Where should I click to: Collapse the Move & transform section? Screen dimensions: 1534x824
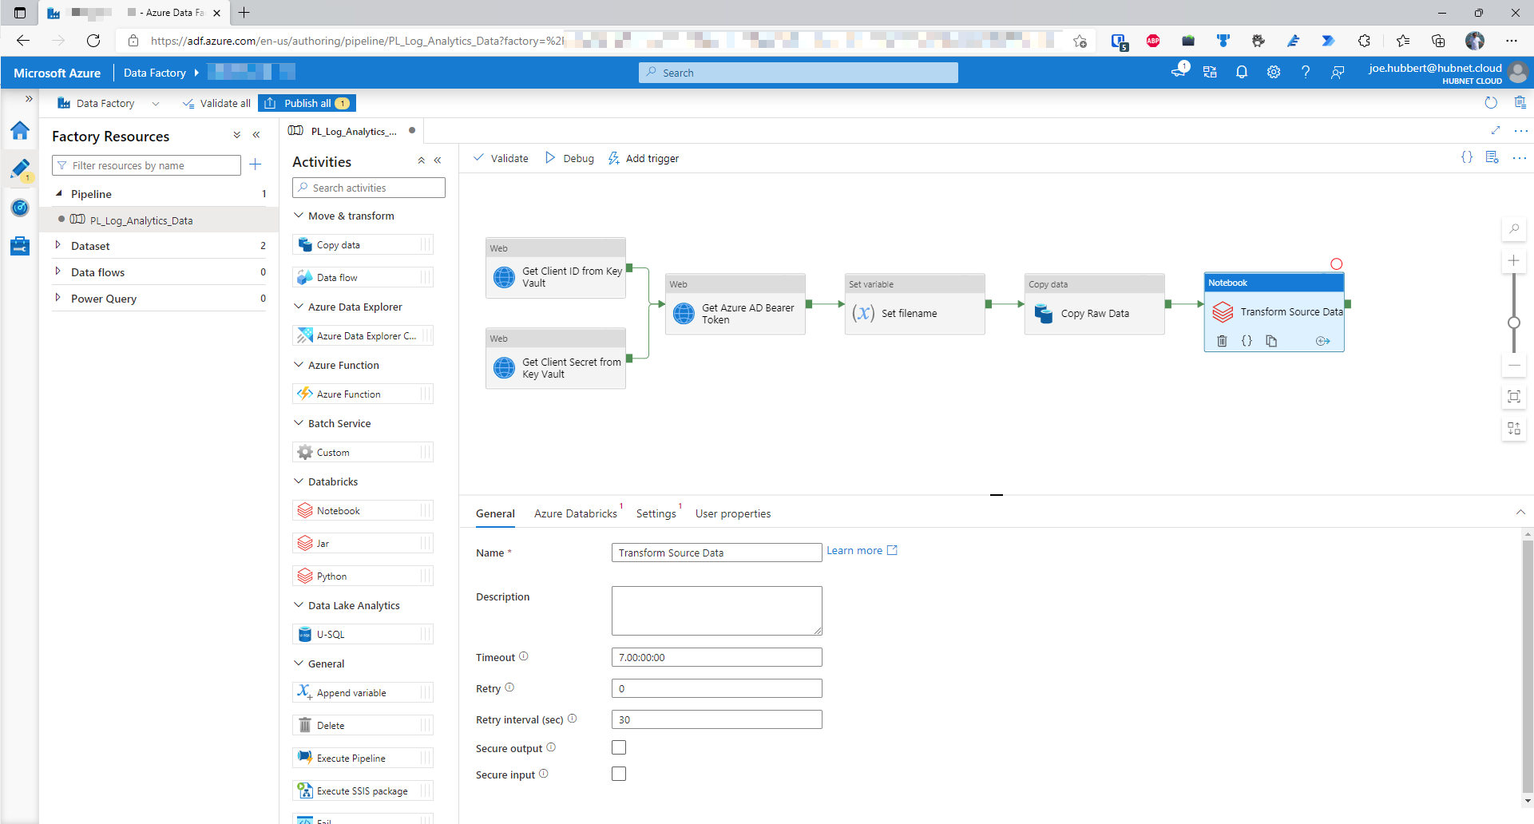pyautogui.click(x=299, y=215)
